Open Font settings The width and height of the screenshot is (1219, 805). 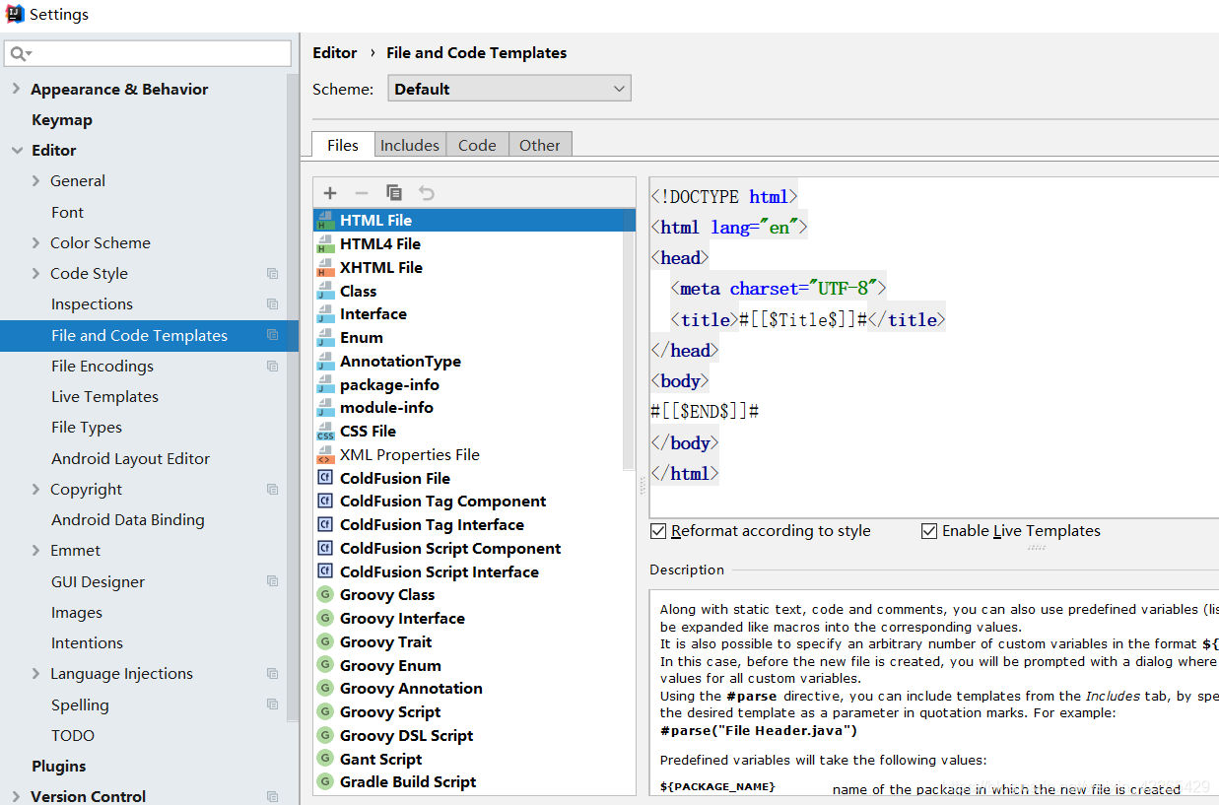tap(68, 213)
